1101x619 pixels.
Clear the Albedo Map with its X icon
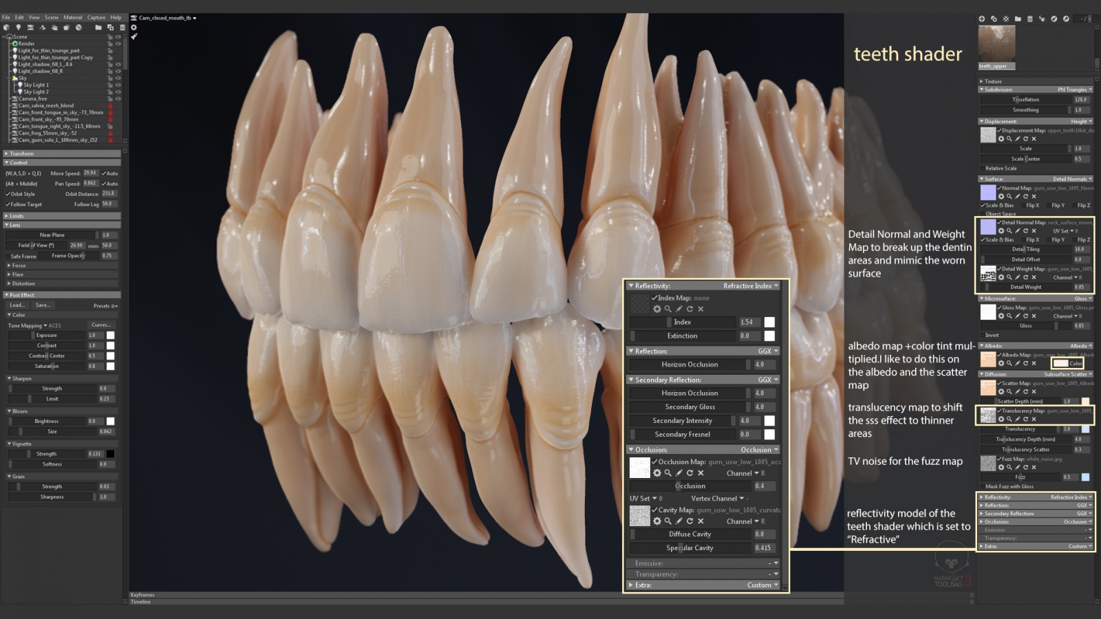click(1034, 363)
